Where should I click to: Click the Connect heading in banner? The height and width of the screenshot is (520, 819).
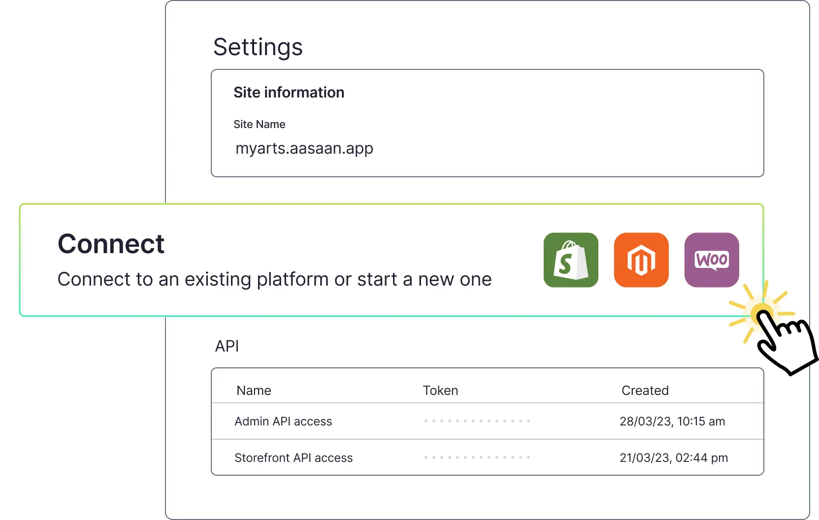[111, 244]
